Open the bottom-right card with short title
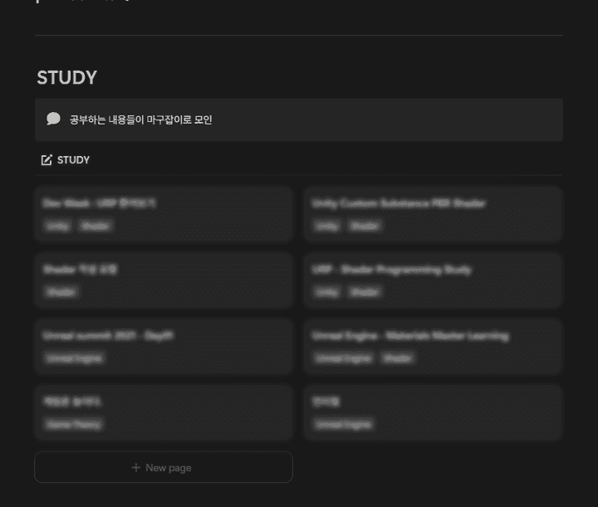 [x=434, y=412]
